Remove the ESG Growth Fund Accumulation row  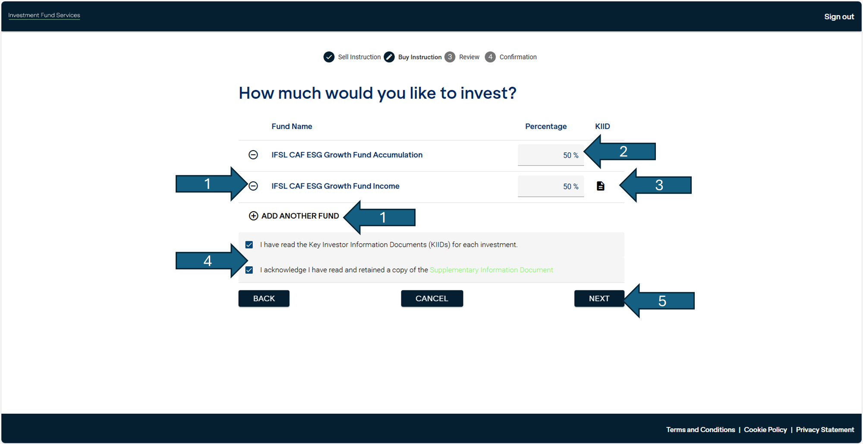(253, 155)
